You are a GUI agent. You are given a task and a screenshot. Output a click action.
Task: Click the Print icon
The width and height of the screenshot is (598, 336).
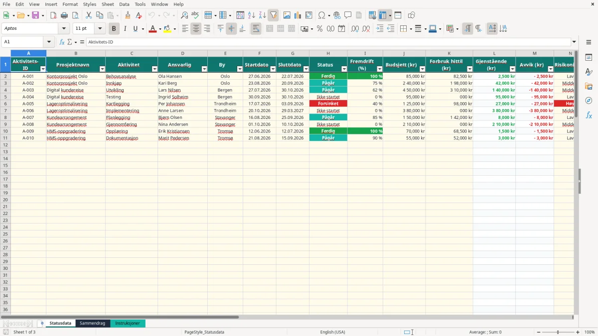(64, 15)
